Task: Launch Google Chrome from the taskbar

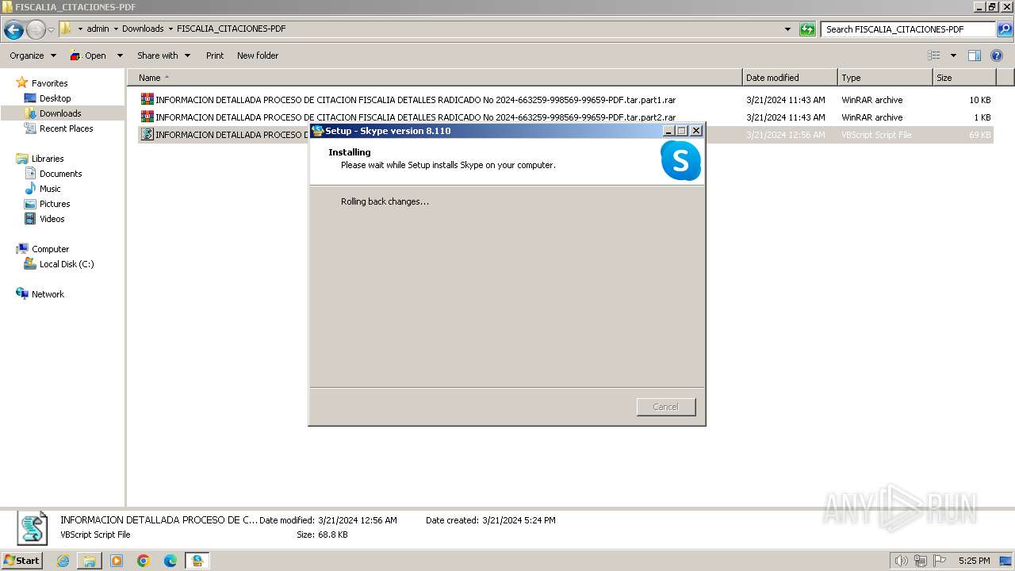Action: tap(144, 561)
